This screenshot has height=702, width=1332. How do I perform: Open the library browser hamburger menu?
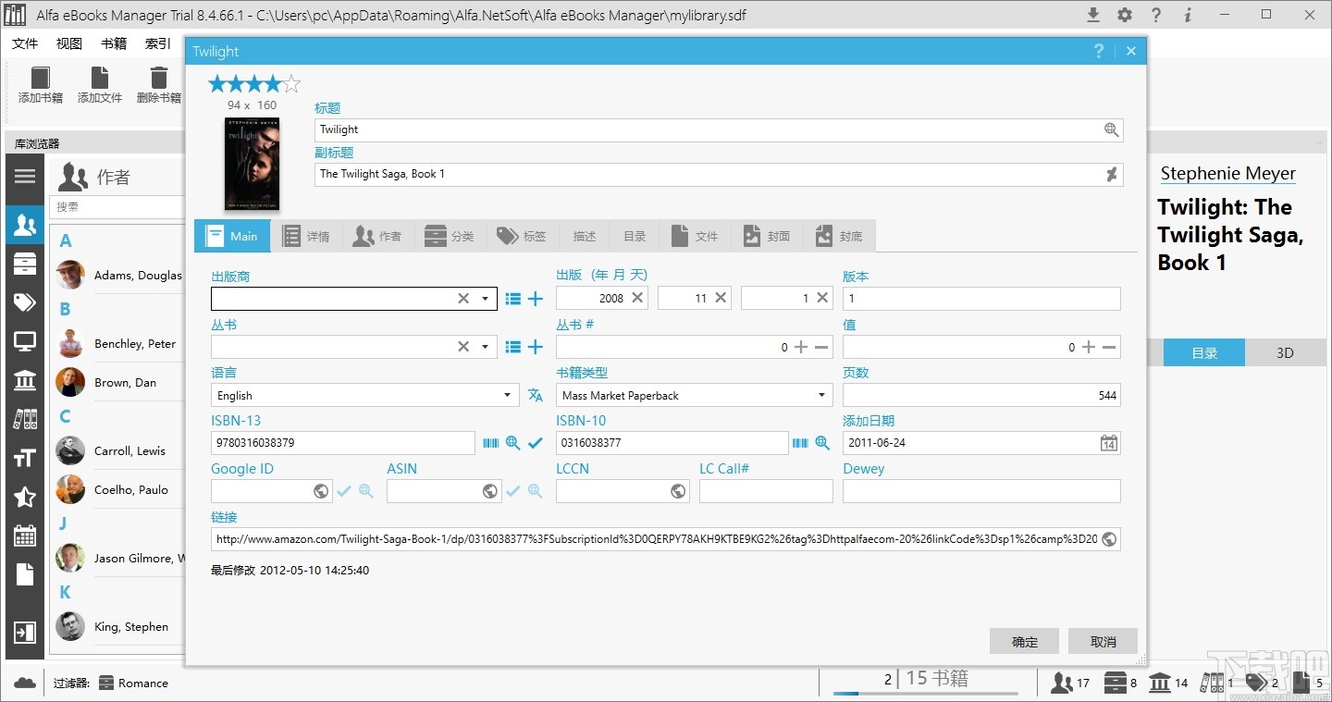pyautogui.click(x=25, y=177)
